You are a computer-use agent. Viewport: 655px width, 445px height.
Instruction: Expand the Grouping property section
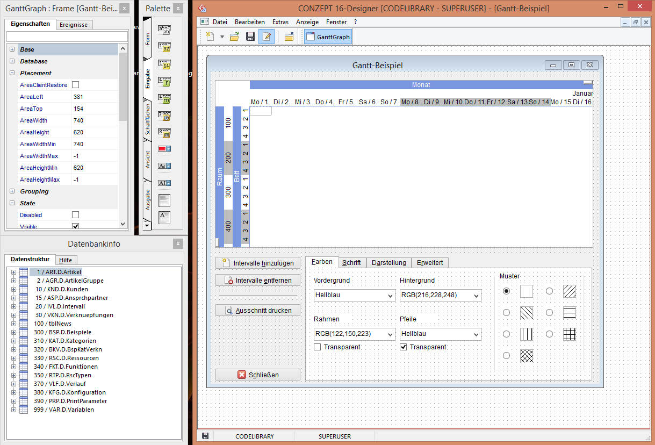(12, 191)
